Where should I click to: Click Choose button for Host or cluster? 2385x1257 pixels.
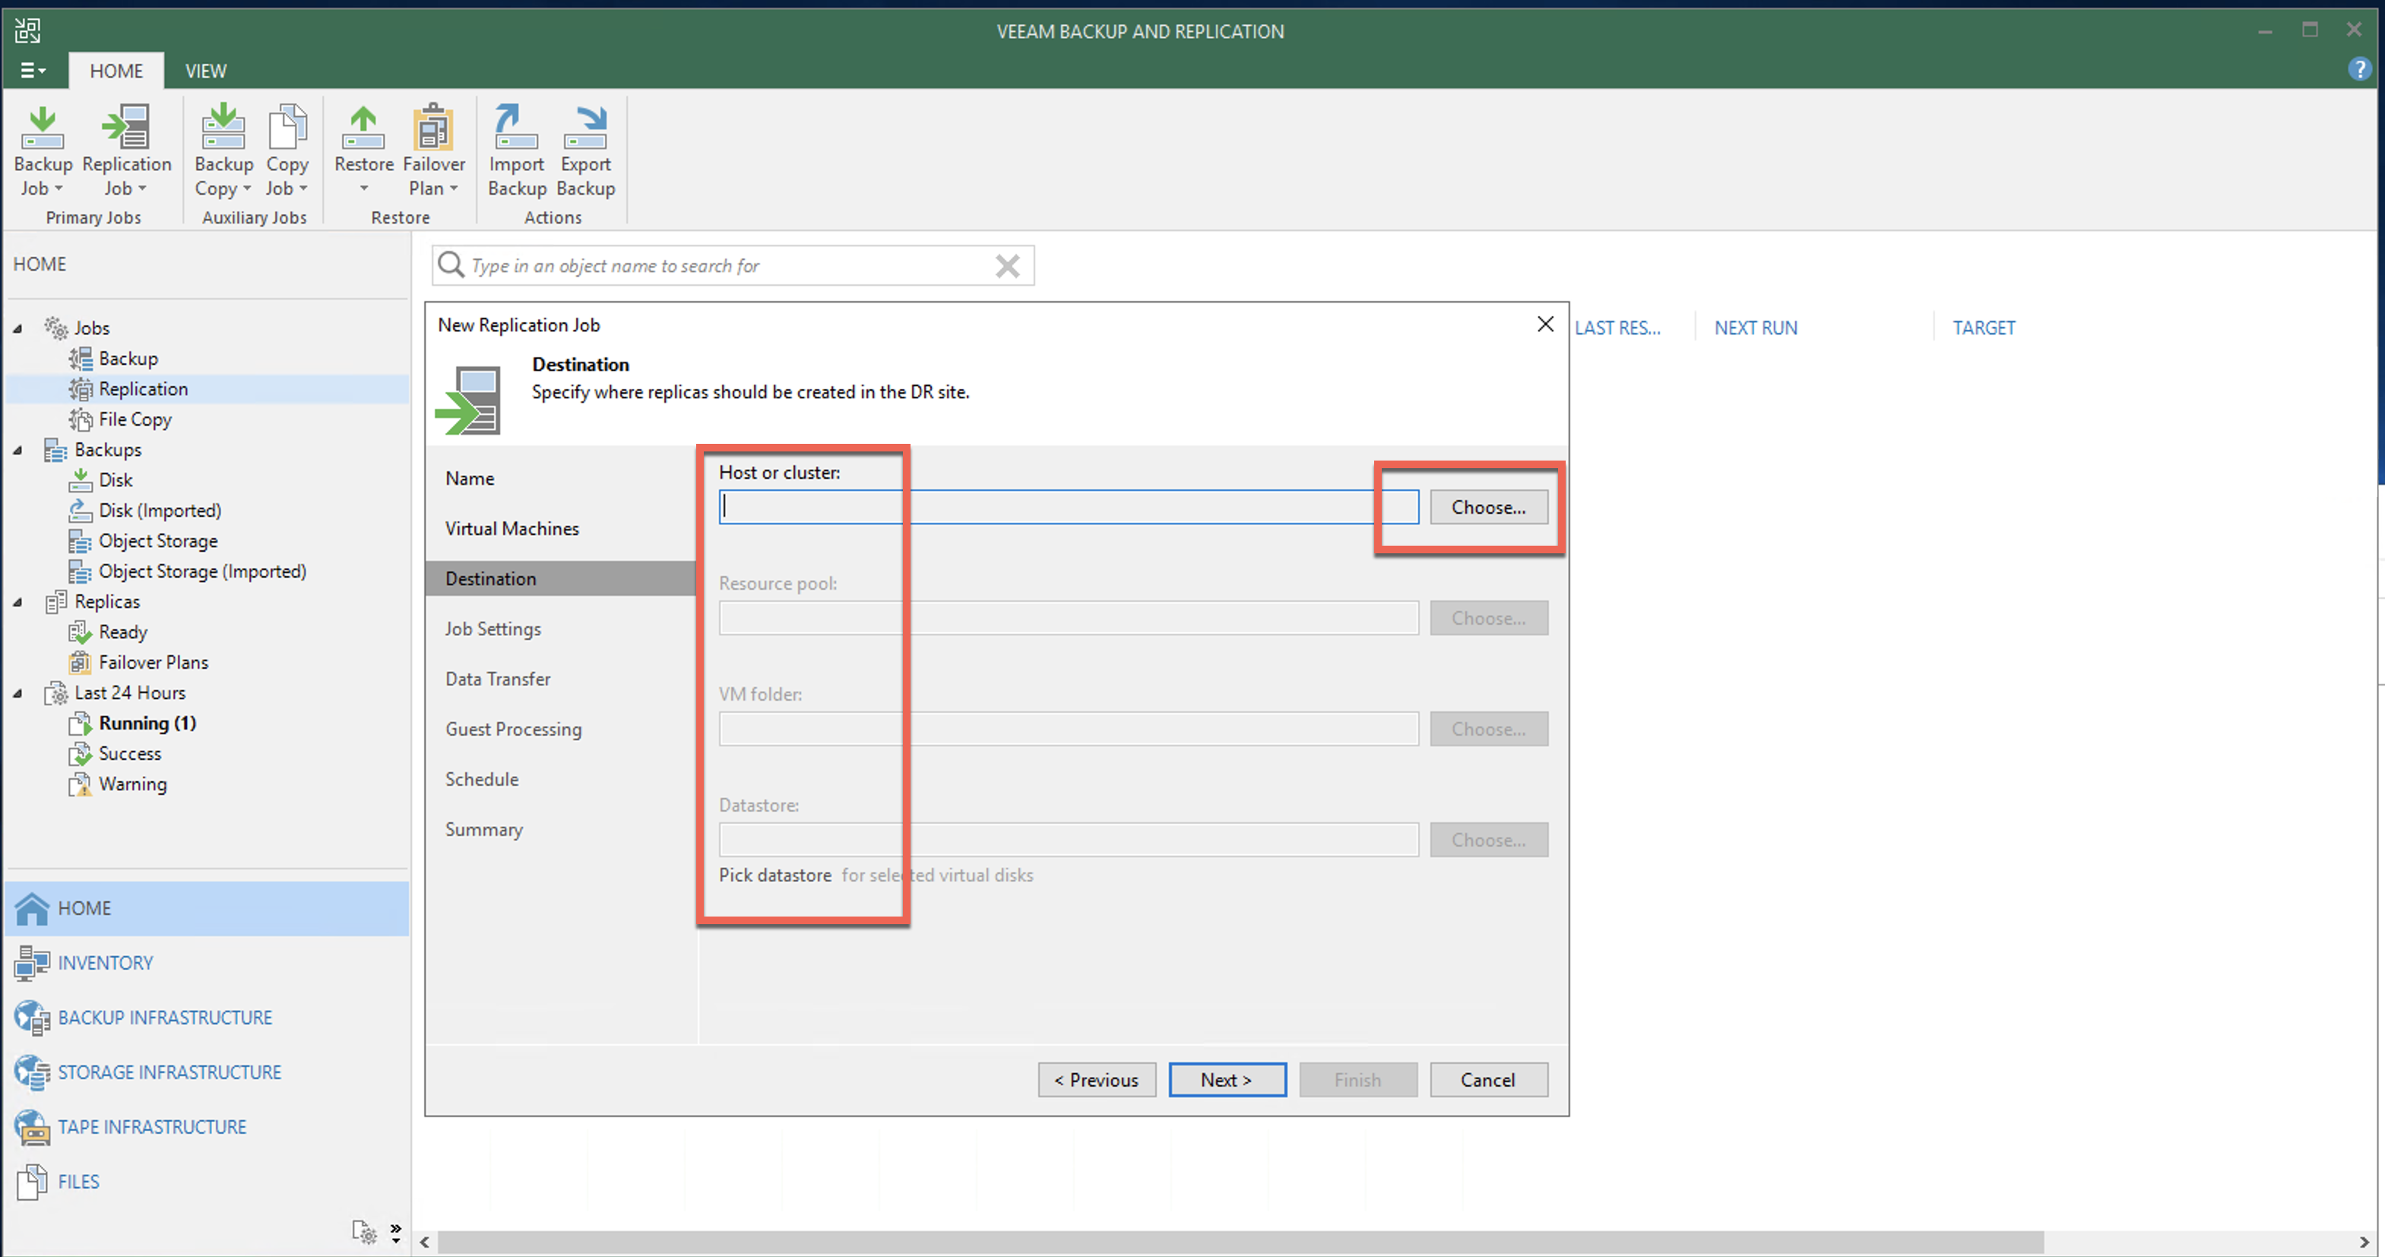1487,507
